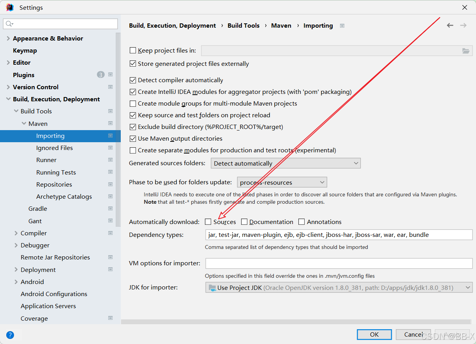The width and height of the screenshot is (476, 344).
Task: Click the project-level icon beside Importing breadcrumb
Action: 342,26
